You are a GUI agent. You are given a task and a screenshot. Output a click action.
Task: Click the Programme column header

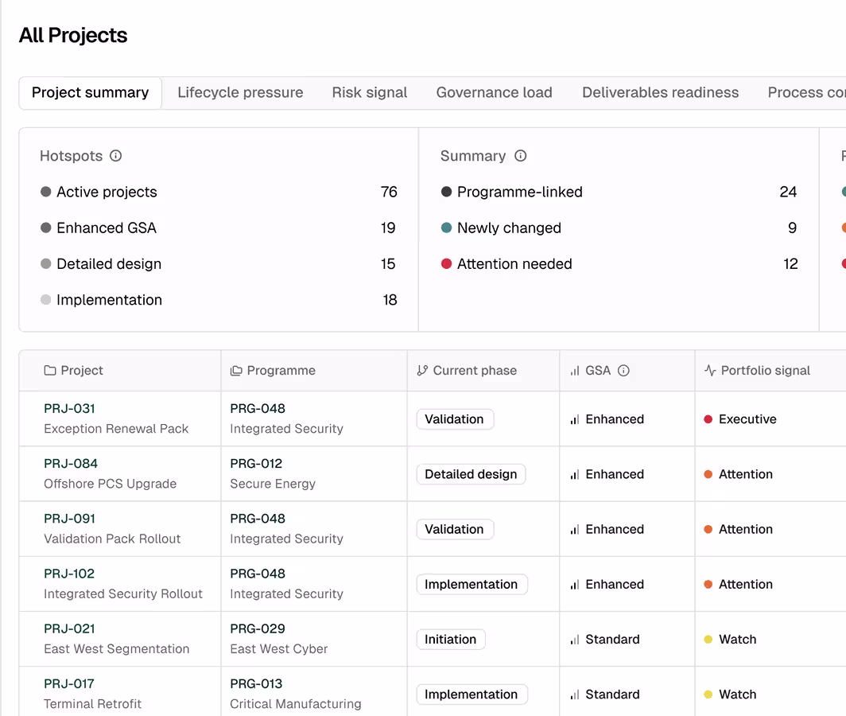[x=314, y=371]
